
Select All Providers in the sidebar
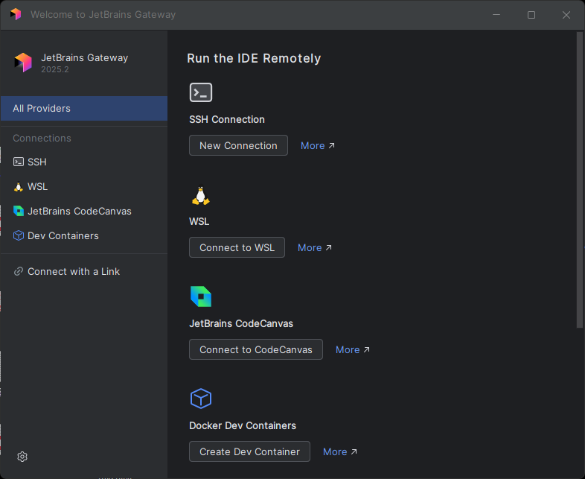click(x=84, y=108)
